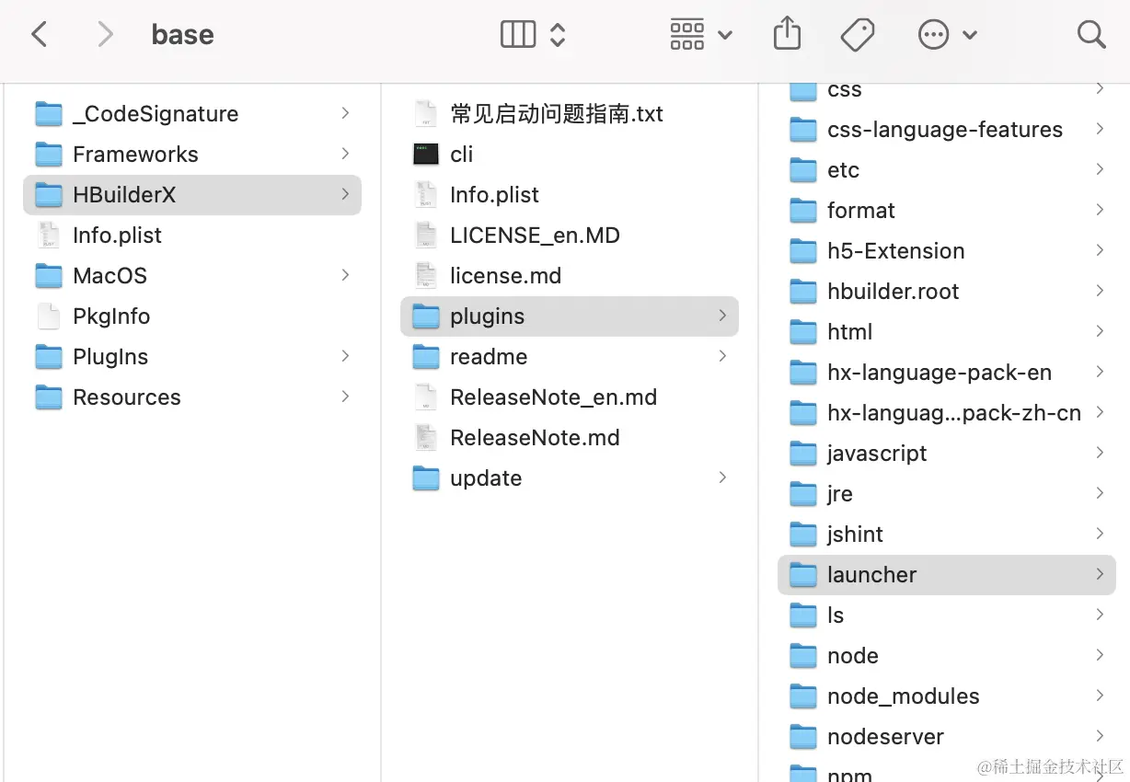Expand the readme folder chevron
This screenshot has height=782, width=1130.
tap(722, 356)
